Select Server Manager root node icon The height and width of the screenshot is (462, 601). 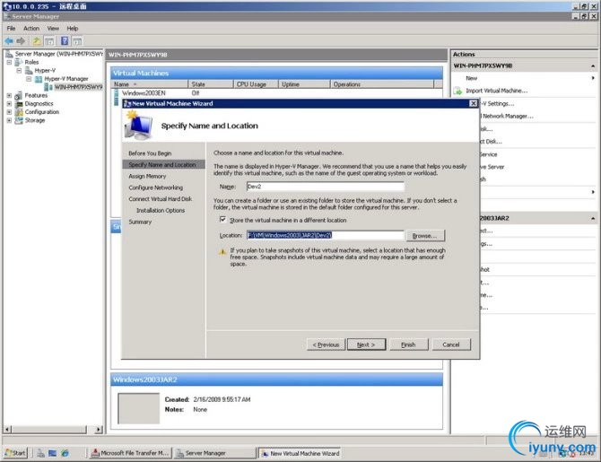(10, 54)
